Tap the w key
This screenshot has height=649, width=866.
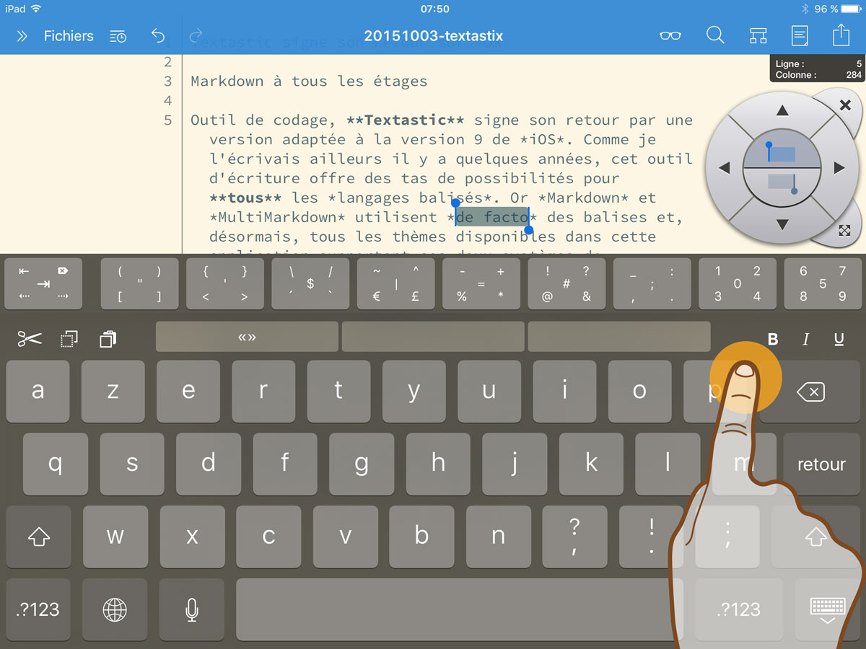click(x=115, y=536)
